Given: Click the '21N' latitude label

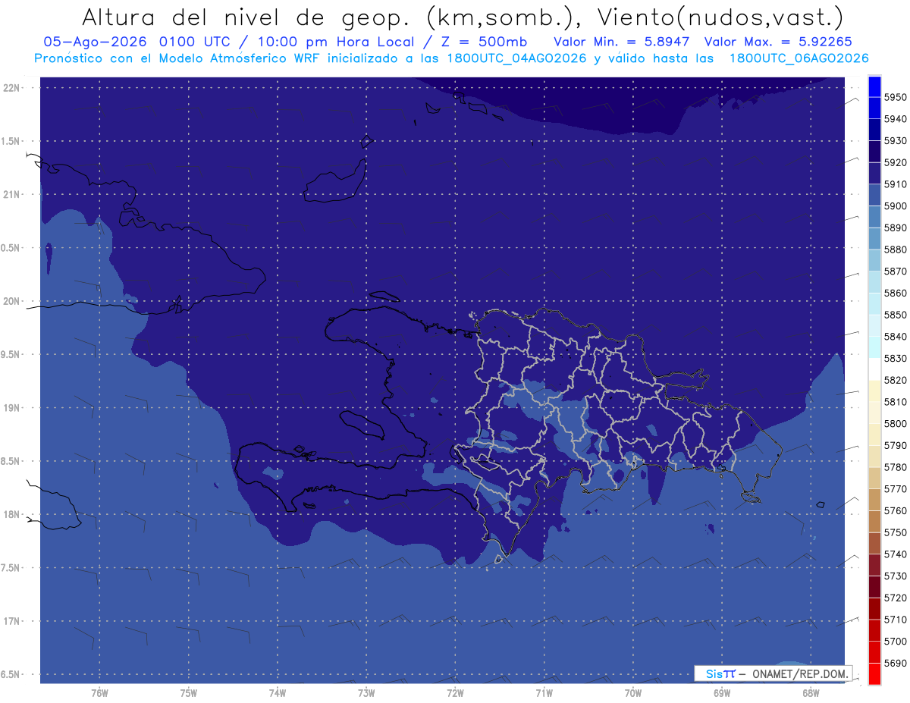Looking at the screenshot, I should coord(11,194).
